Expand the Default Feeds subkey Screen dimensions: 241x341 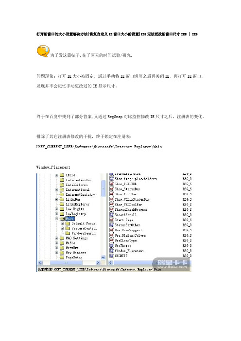pos(62,223)
